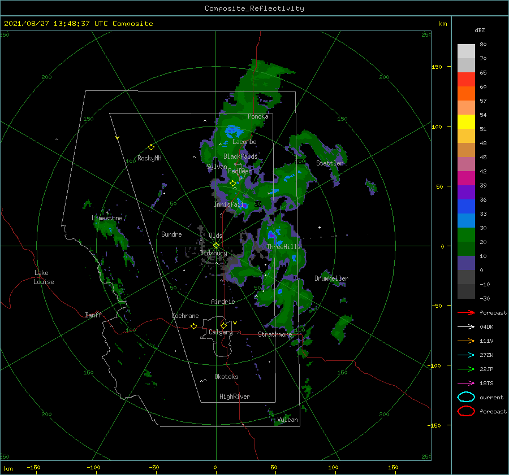Pick the bright green swatch above 20 dBZ
The height and width of the screenshot is (475, 509).
(x=466, y=235)
